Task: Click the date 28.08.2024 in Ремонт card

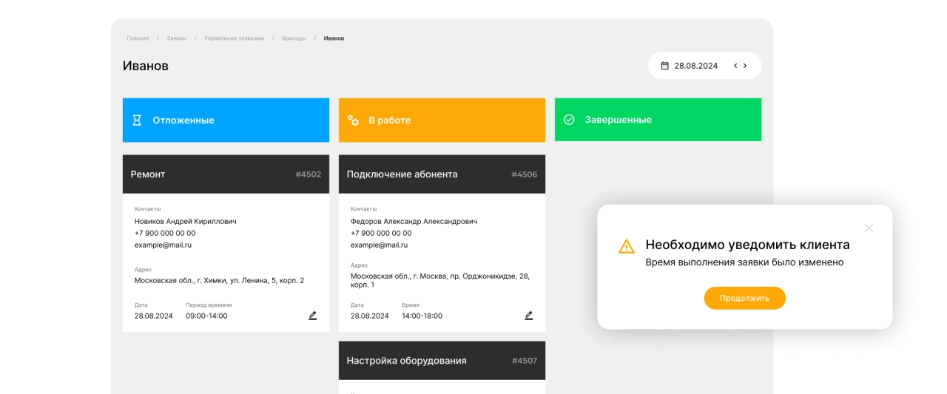Action: tap(154, 316)
